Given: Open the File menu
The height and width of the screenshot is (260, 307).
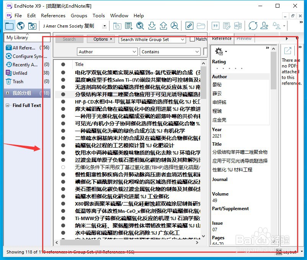Looking at the screenshot, I should 18,15.
